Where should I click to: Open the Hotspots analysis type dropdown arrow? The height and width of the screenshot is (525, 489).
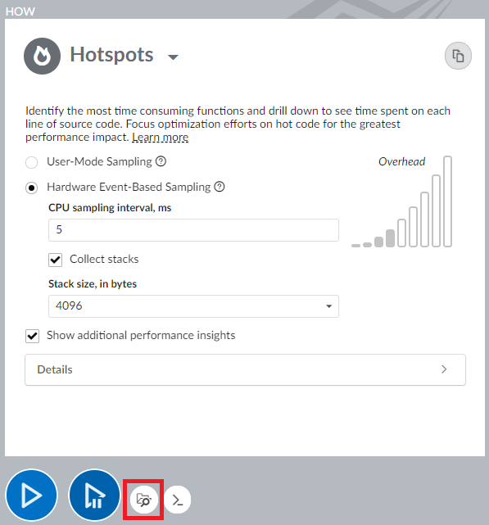(173, 57)
